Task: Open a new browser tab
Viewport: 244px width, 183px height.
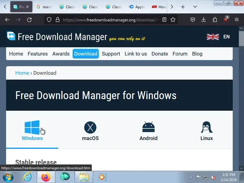Action: pyautogui.click(x=183, y=7)
